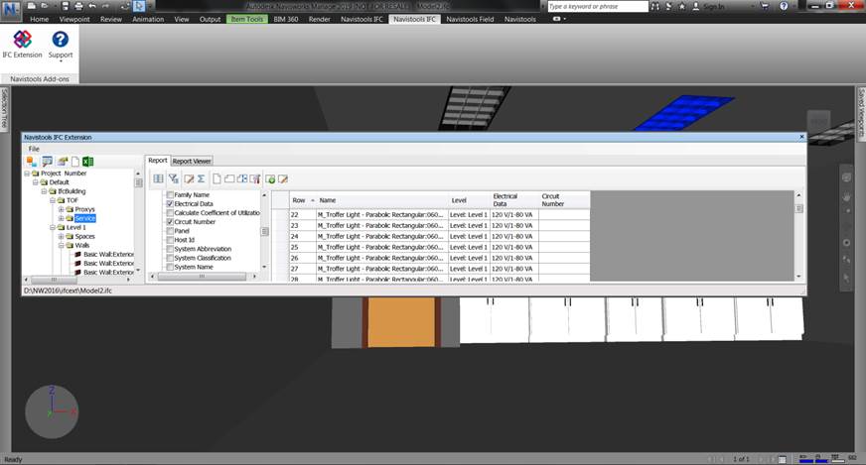Click the filter funnel icon in Report toolbar

pyautogui.click(x=174, y=178)
